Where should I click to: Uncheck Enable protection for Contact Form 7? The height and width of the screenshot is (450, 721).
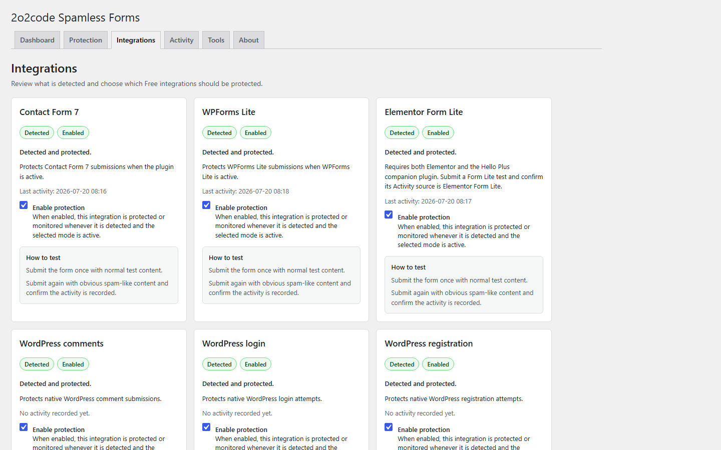click(24, 205)
